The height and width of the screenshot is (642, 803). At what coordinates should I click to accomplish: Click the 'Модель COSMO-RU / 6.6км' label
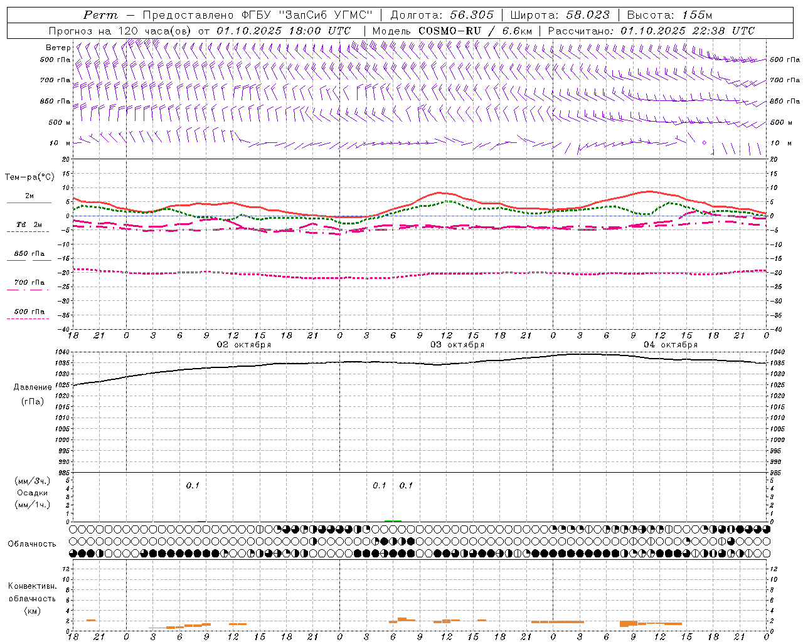pyautogui.click(x=452, y=31)
